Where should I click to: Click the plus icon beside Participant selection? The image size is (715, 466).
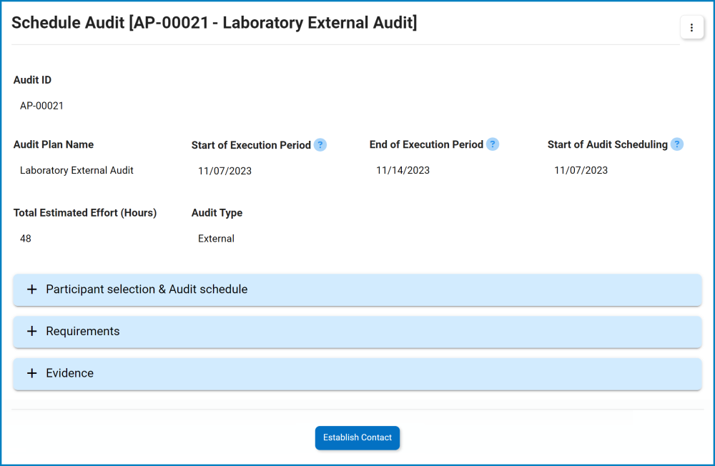click(x=31, y=289)
